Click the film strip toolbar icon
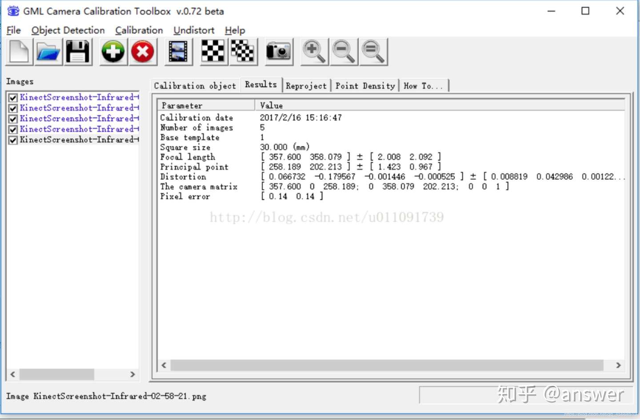 click(x=178, y=52)
